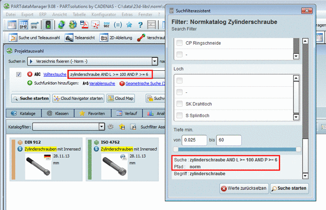Open the Teileansicht view

80,38
